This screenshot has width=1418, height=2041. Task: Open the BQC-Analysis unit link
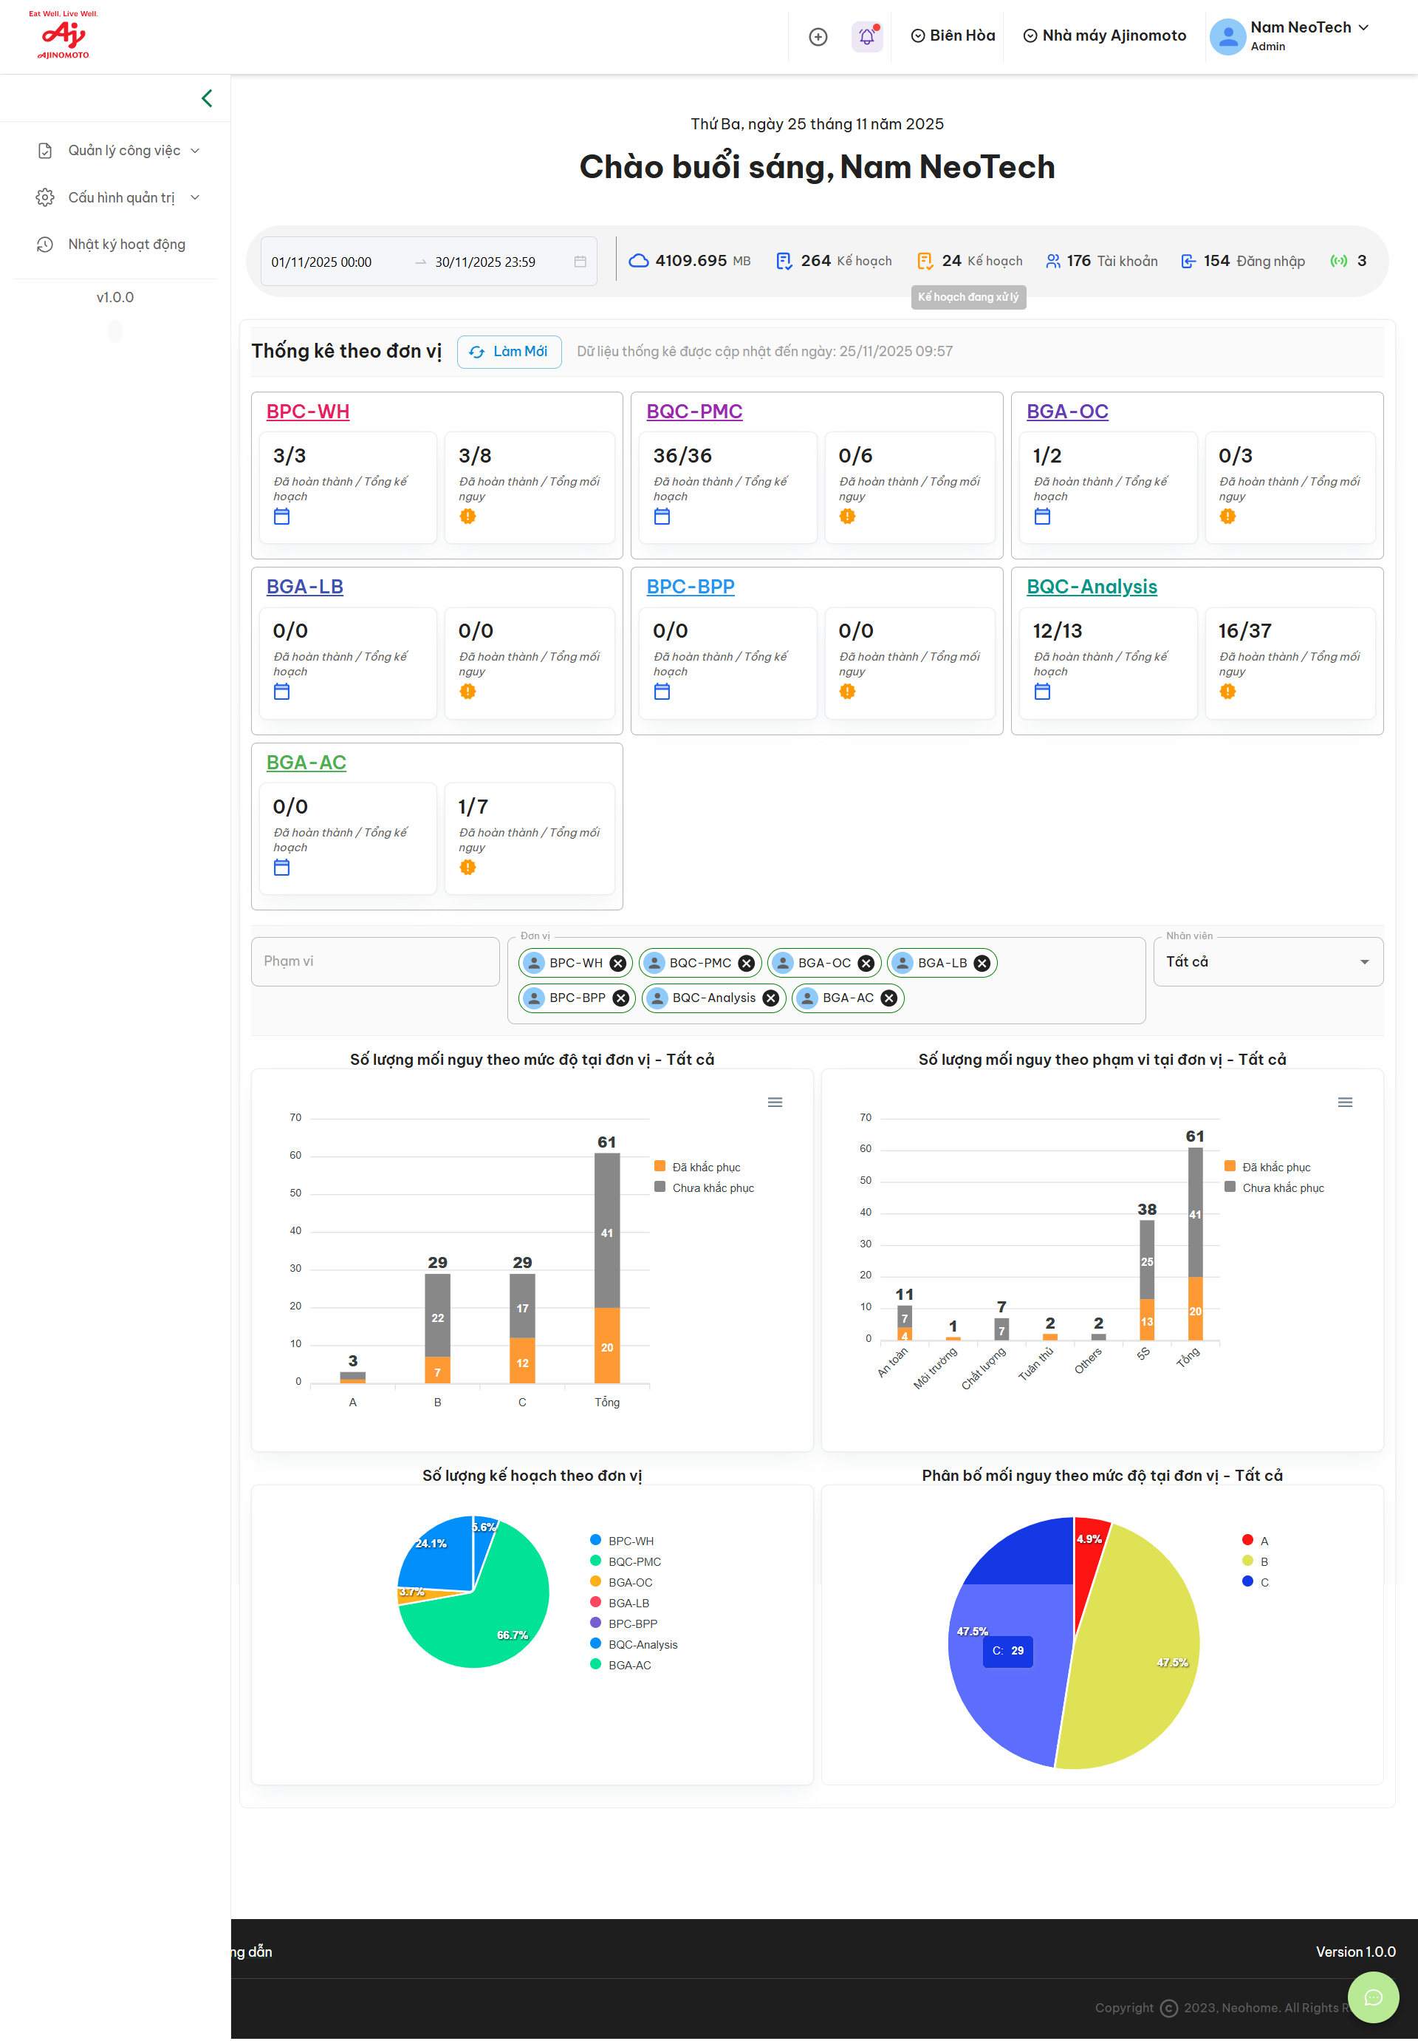coord(1091,587)
